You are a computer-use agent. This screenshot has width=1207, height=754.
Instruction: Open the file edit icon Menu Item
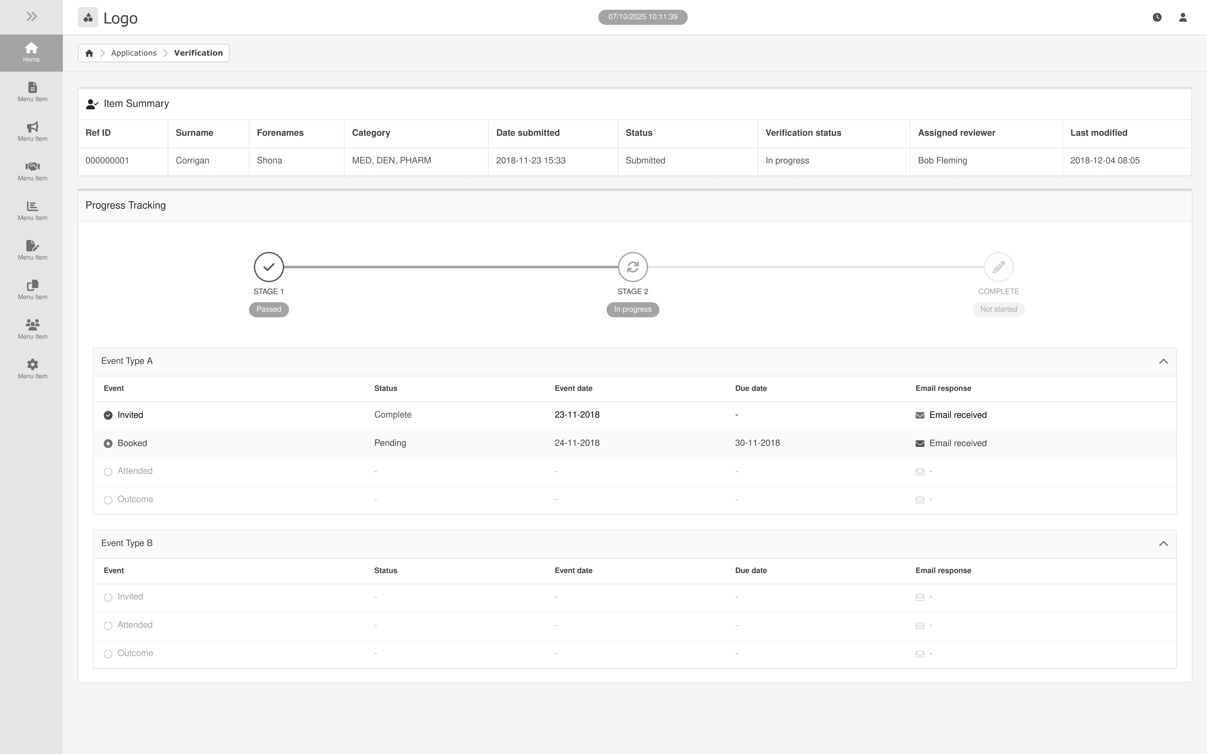[32, 250]
